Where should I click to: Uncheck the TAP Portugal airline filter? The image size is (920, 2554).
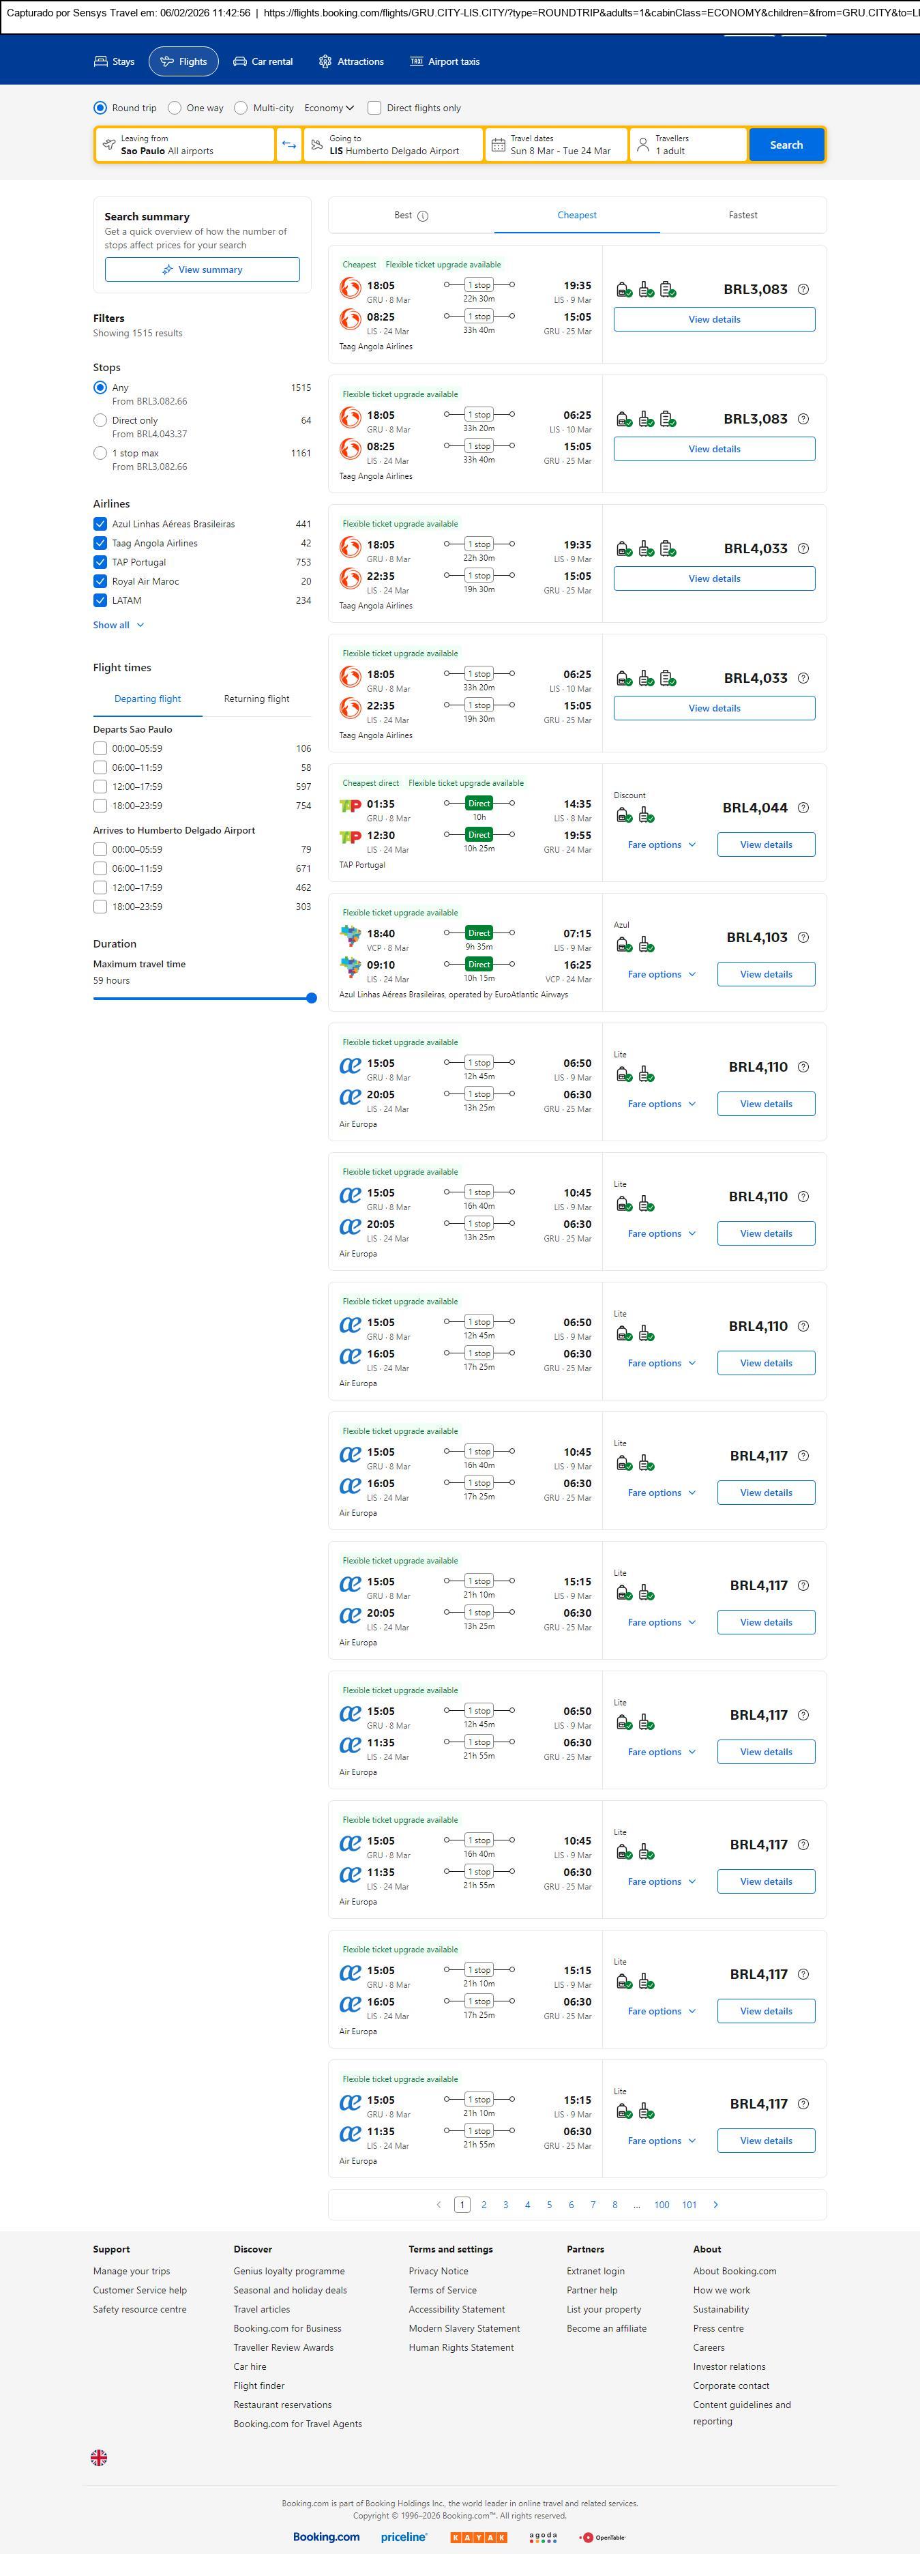tap(100, 562)
